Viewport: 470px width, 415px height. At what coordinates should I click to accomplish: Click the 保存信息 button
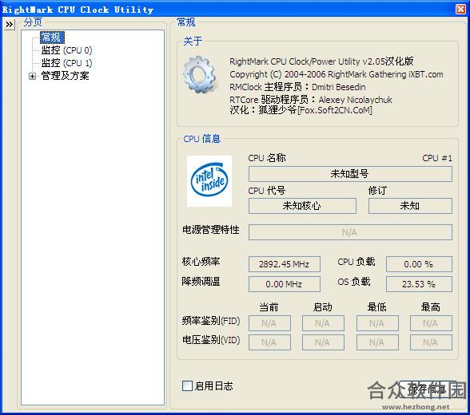click(x=428, y=389)
